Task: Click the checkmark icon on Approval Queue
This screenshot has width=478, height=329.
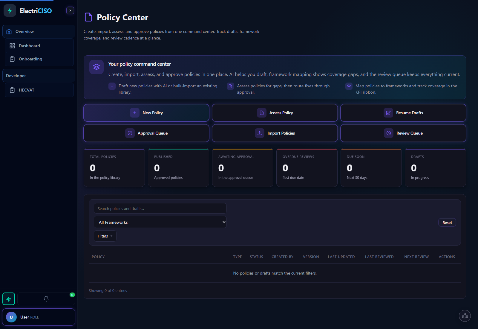Action: point(130,133)
